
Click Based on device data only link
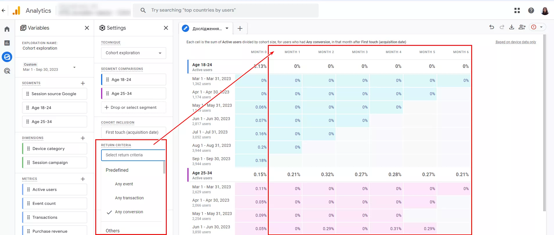(516, 42)
